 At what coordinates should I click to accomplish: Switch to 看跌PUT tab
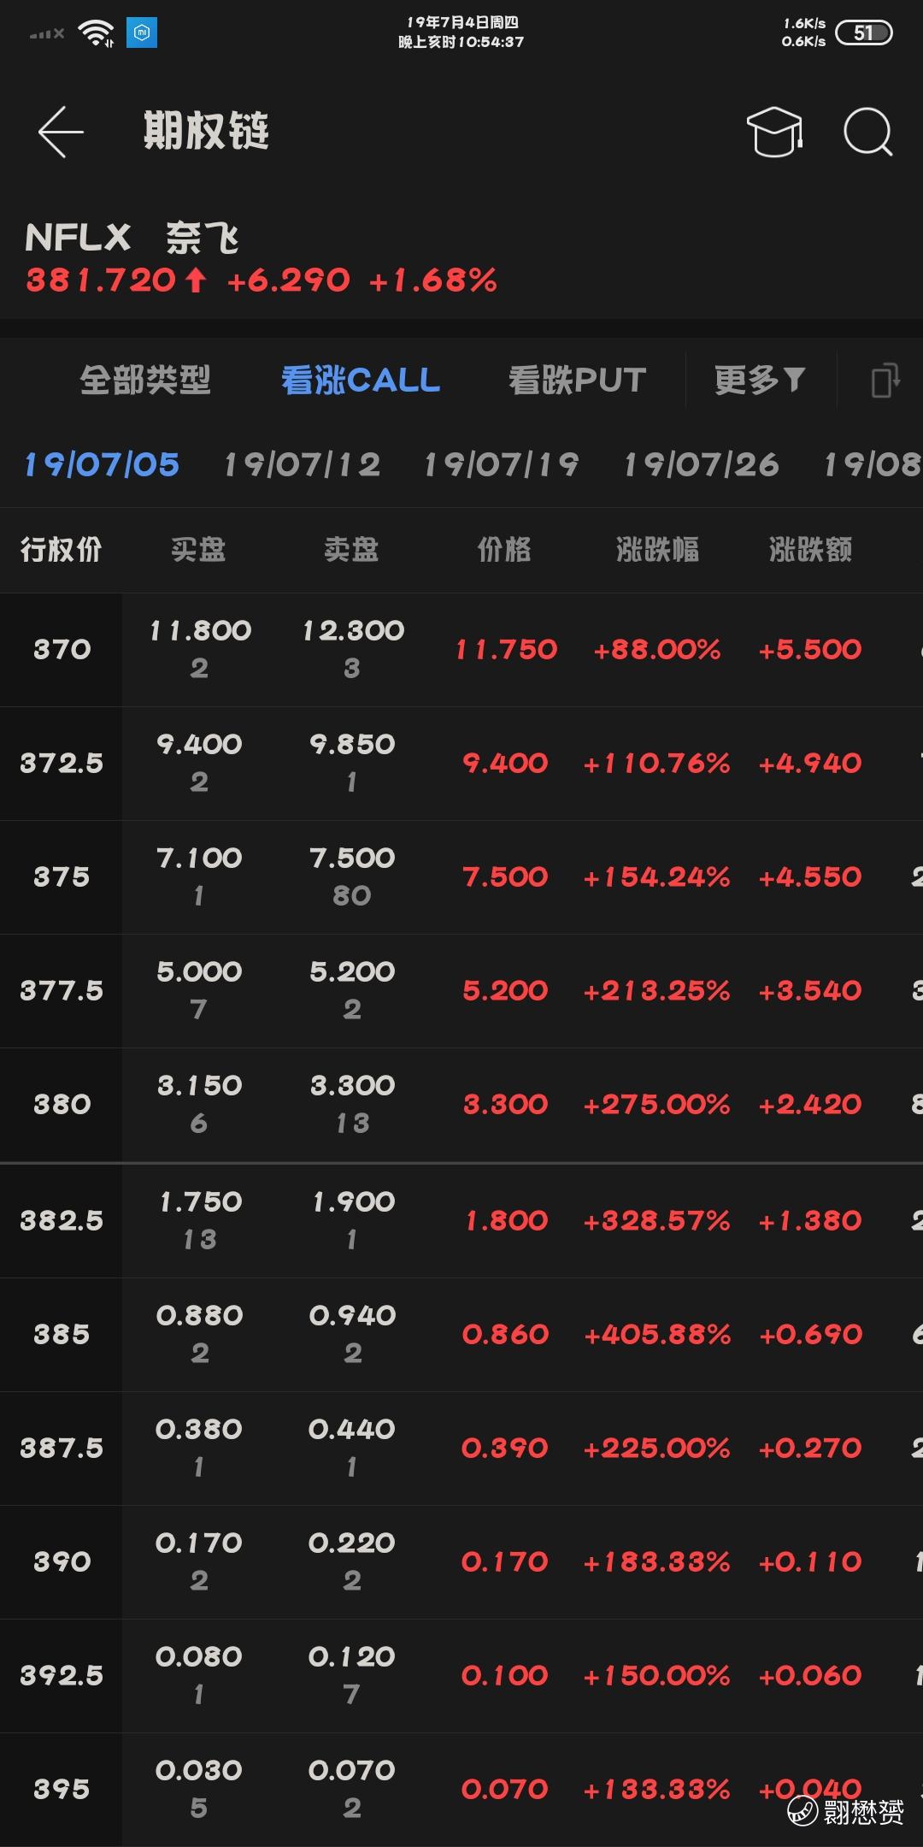click(577, 380)
